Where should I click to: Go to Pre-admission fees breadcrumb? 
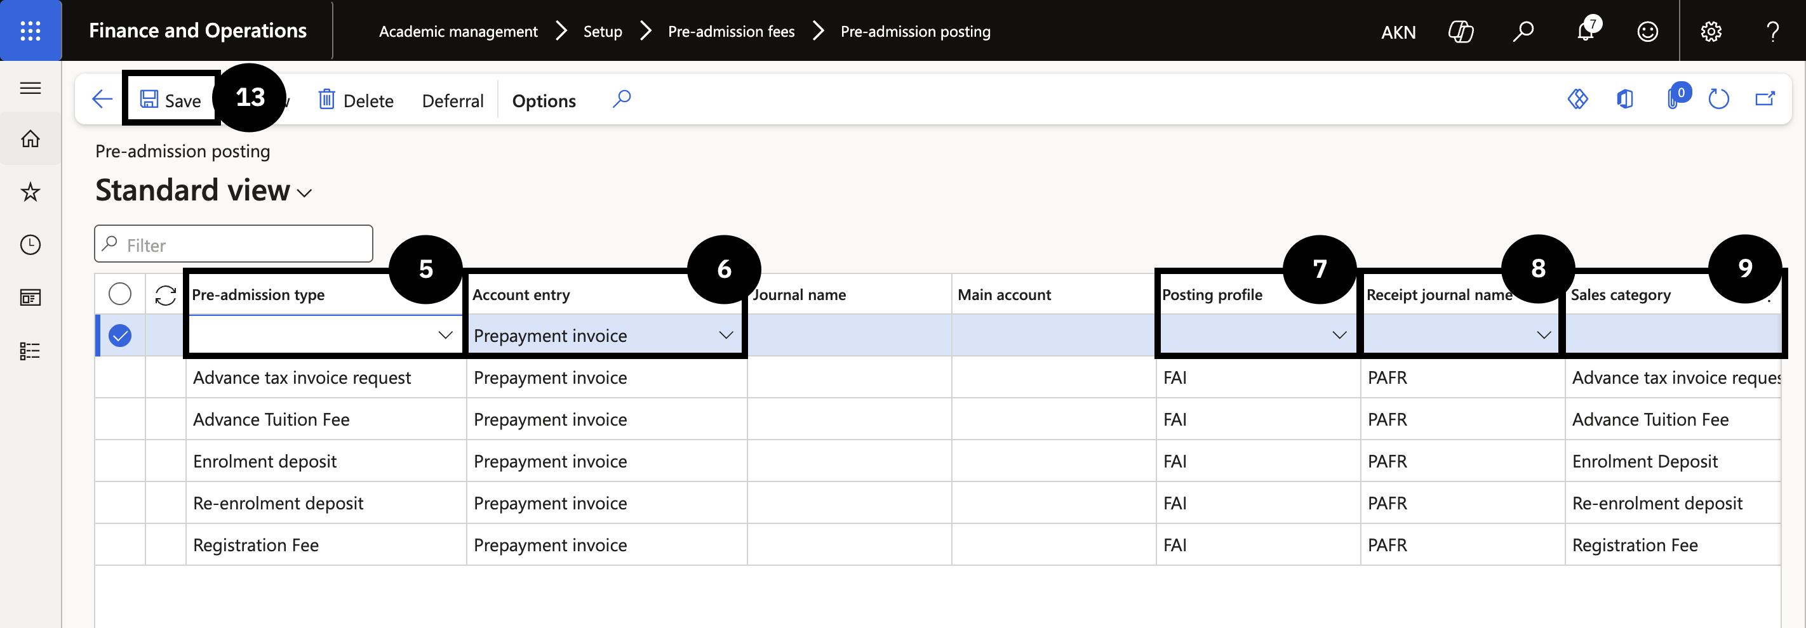click(730, 32)
